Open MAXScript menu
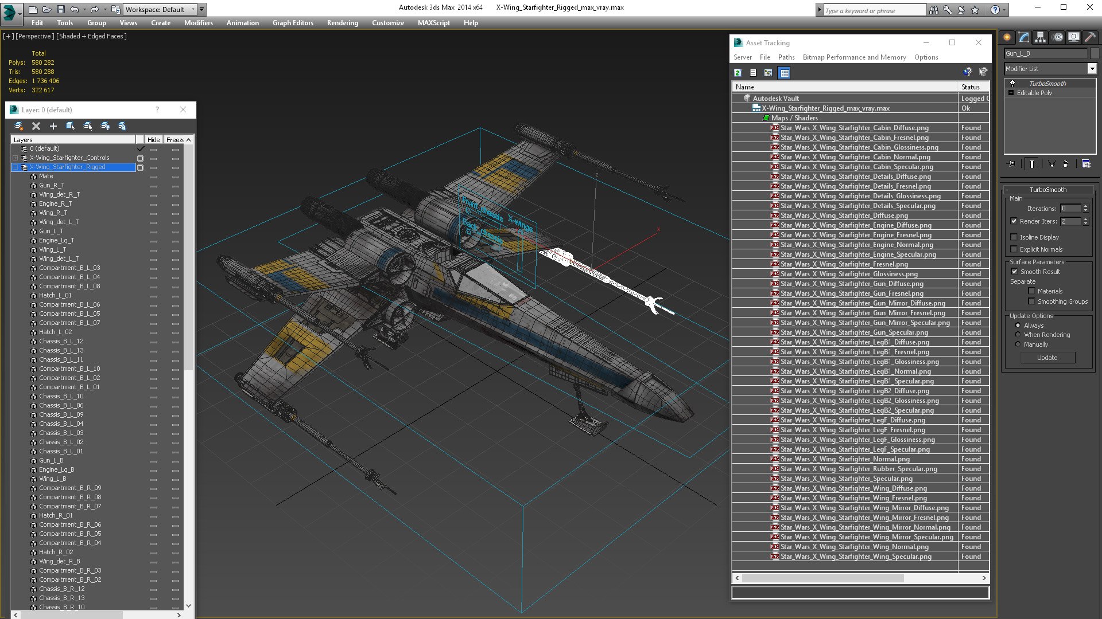The width and height of the screenshot is (1102, 619). click(x=434, y=23)
